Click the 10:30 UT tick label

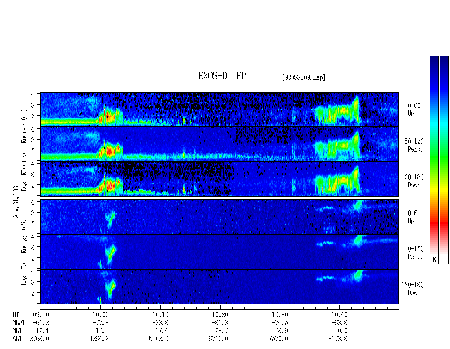[x=280, y=315]
